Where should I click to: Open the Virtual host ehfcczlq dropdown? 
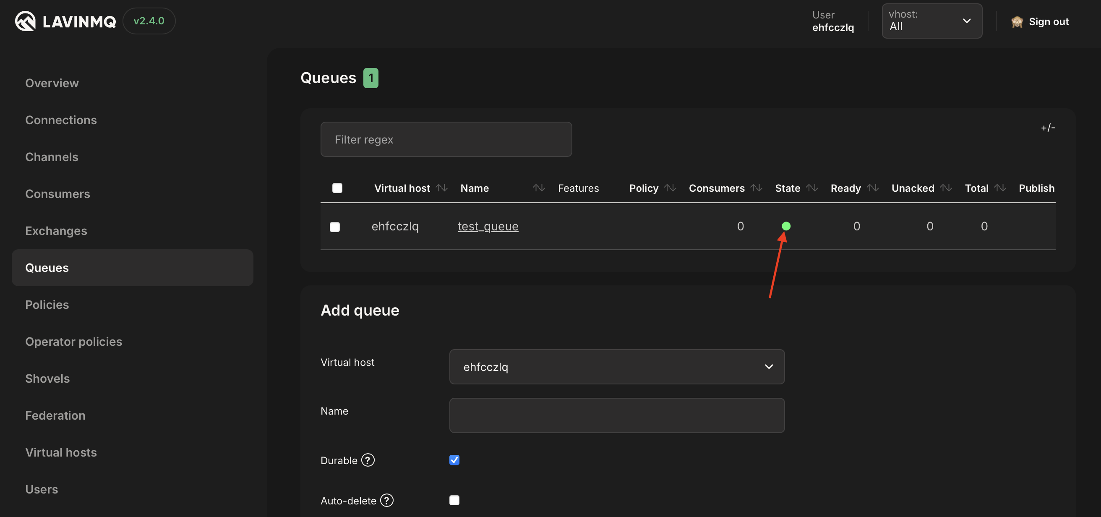(617, 367)
